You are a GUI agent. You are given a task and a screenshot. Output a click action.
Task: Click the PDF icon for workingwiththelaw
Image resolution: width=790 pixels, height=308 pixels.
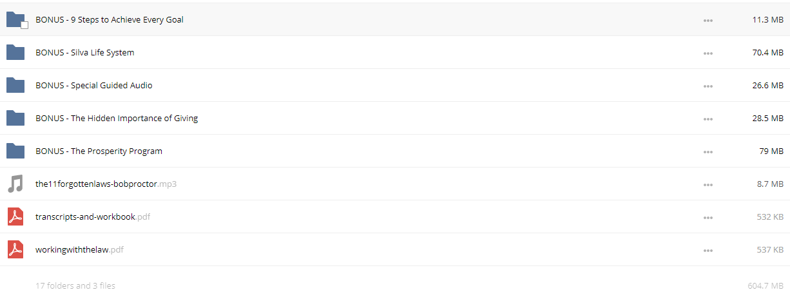pos(15,249)
